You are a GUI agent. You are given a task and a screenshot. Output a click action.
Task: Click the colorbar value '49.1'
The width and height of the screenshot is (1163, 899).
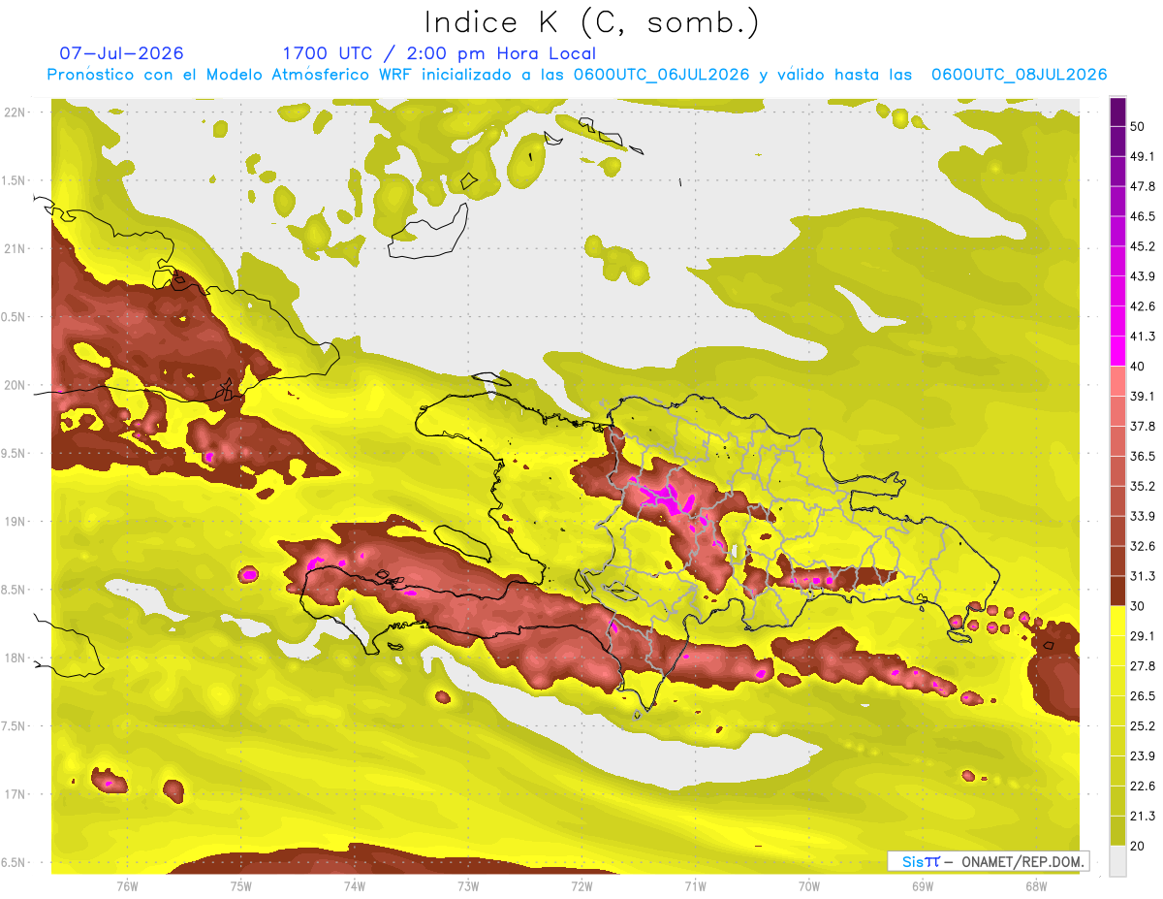(1142, 156)
